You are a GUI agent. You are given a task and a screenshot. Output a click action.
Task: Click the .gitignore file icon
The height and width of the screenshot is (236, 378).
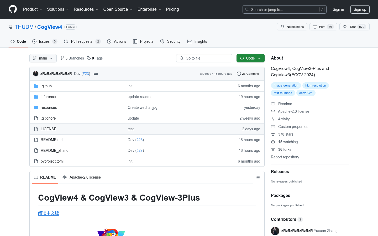[x=36, y=118]
